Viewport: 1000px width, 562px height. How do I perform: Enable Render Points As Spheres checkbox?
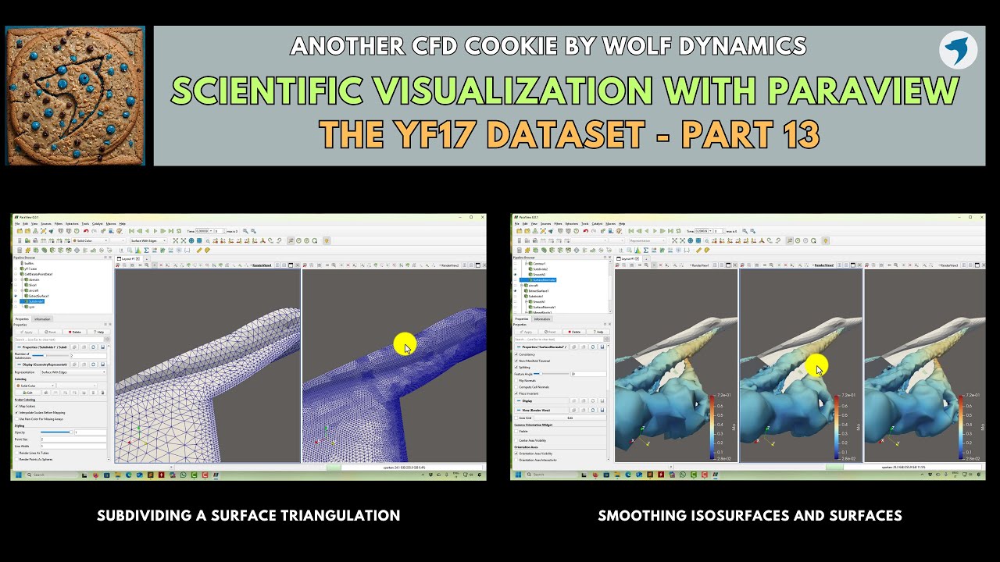[x=16, y=459]
